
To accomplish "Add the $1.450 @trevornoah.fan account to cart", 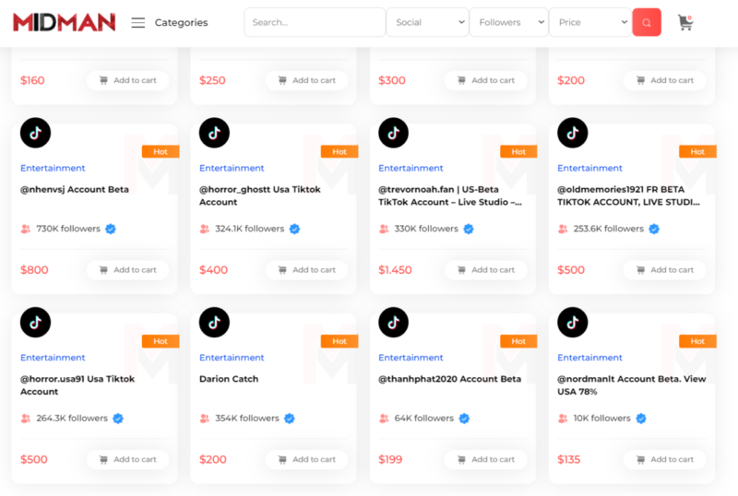I will coord(484,270).
